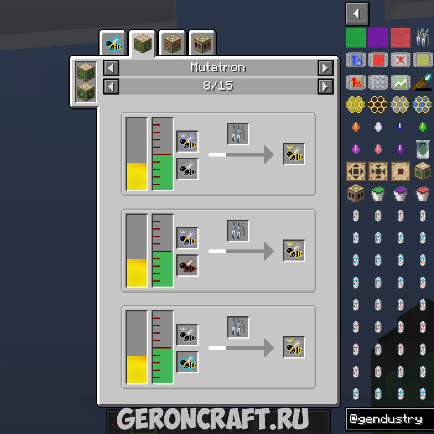The image size is (434, 434).
Task: Click the lower Mutatron catalyst block icon
Action: coord(86,92)
